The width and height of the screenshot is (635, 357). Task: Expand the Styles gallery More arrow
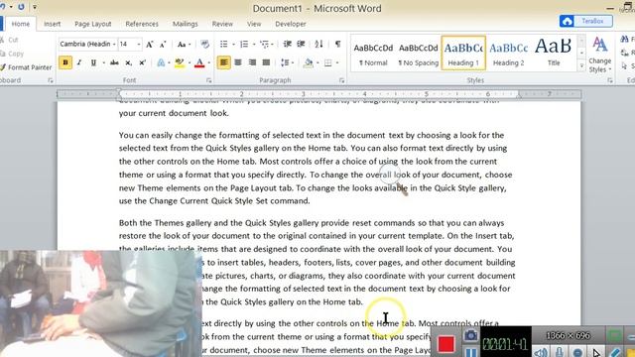[581, 66]
